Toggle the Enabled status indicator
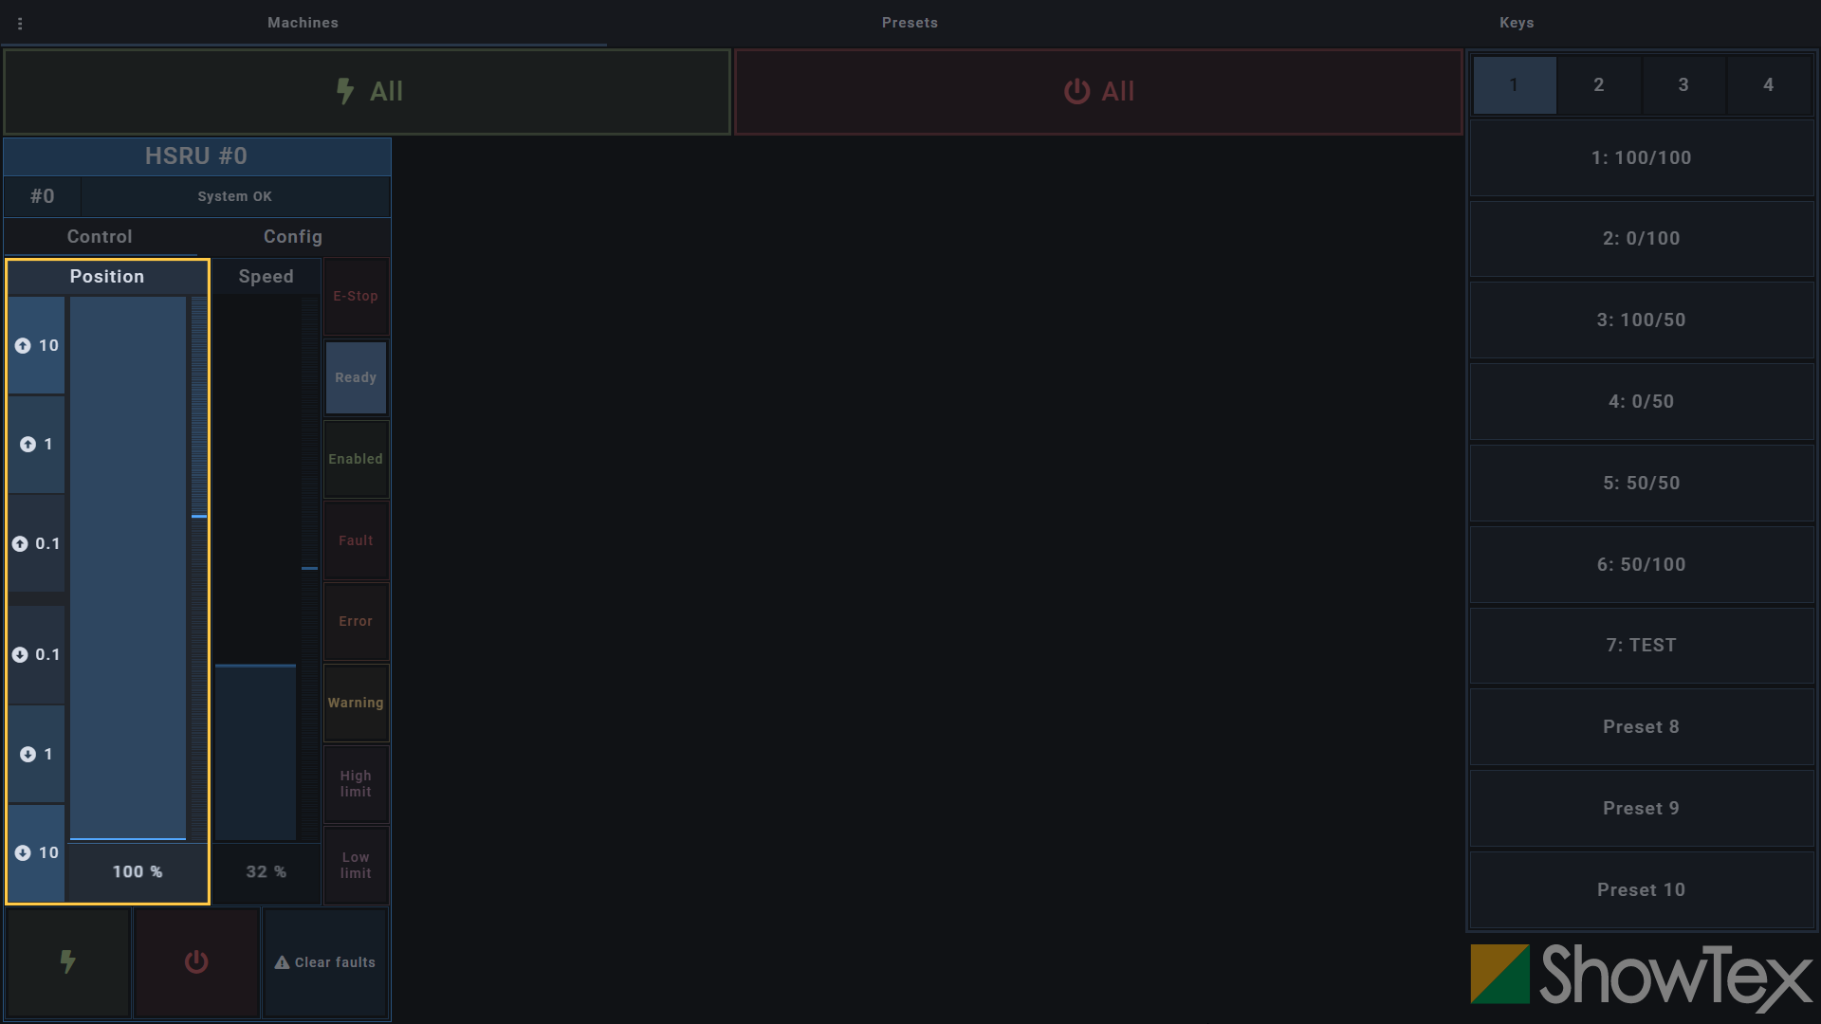Viewport: 1821px width, 1024px height. click(356, 459)
